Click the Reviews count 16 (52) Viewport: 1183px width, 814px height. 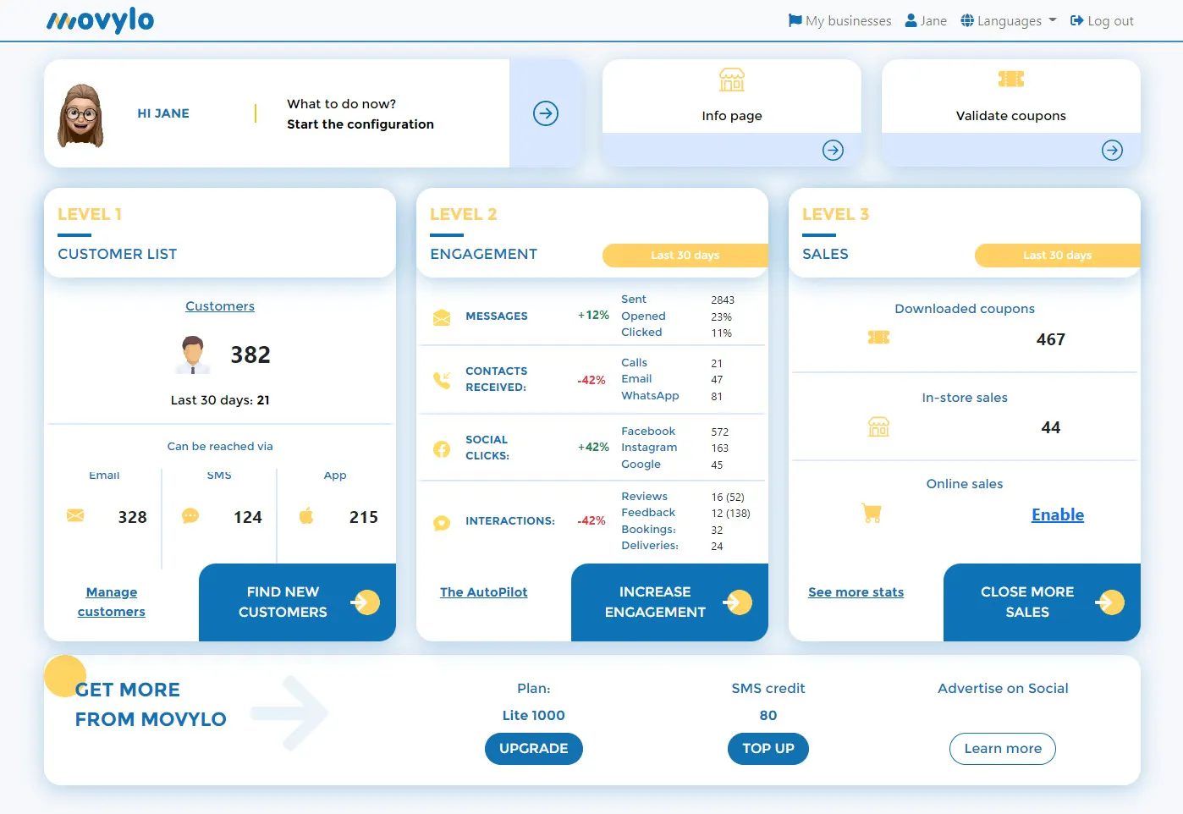728,498
